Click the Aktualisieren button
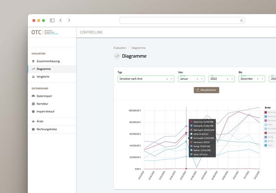 point(207,90)
